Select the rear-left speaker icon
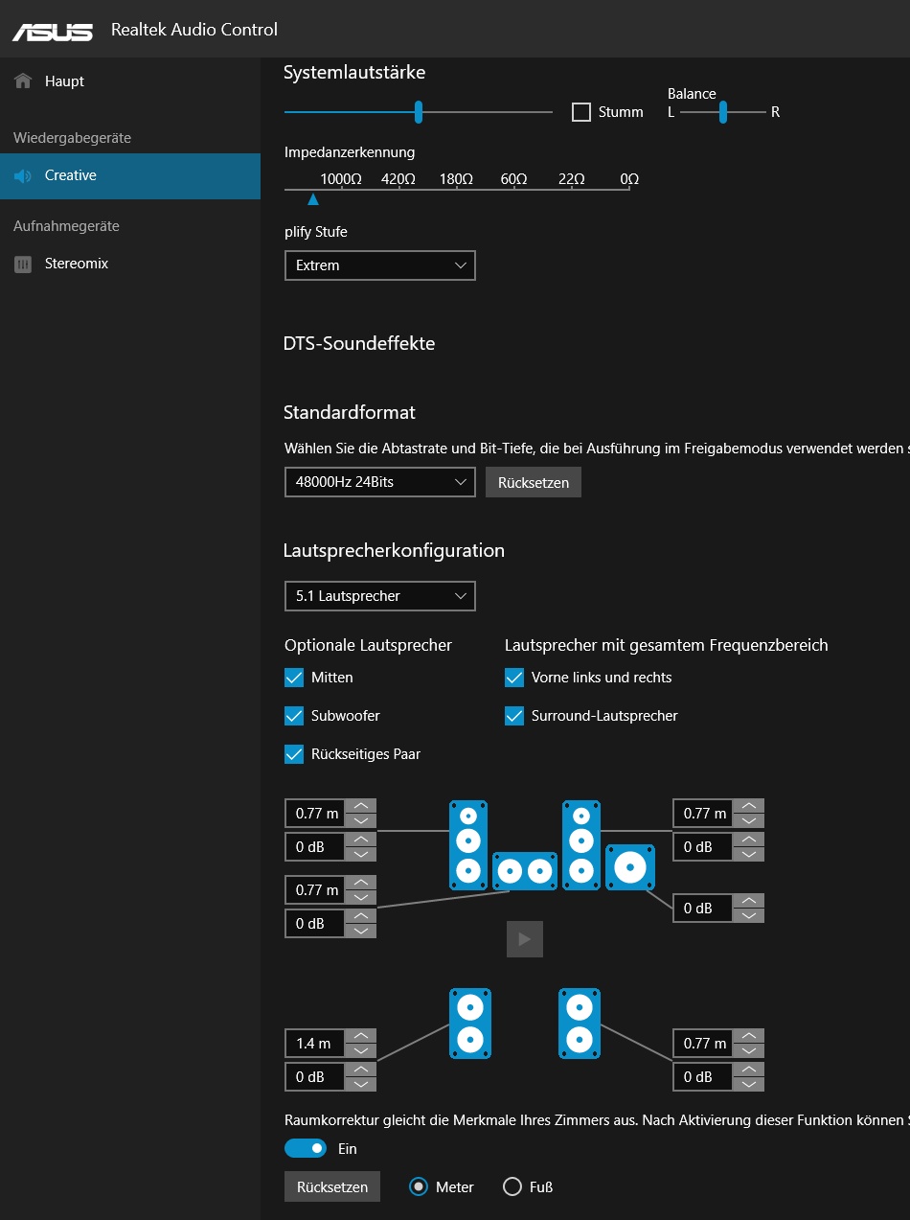 pyautogui.click(x=468, y=1023)
